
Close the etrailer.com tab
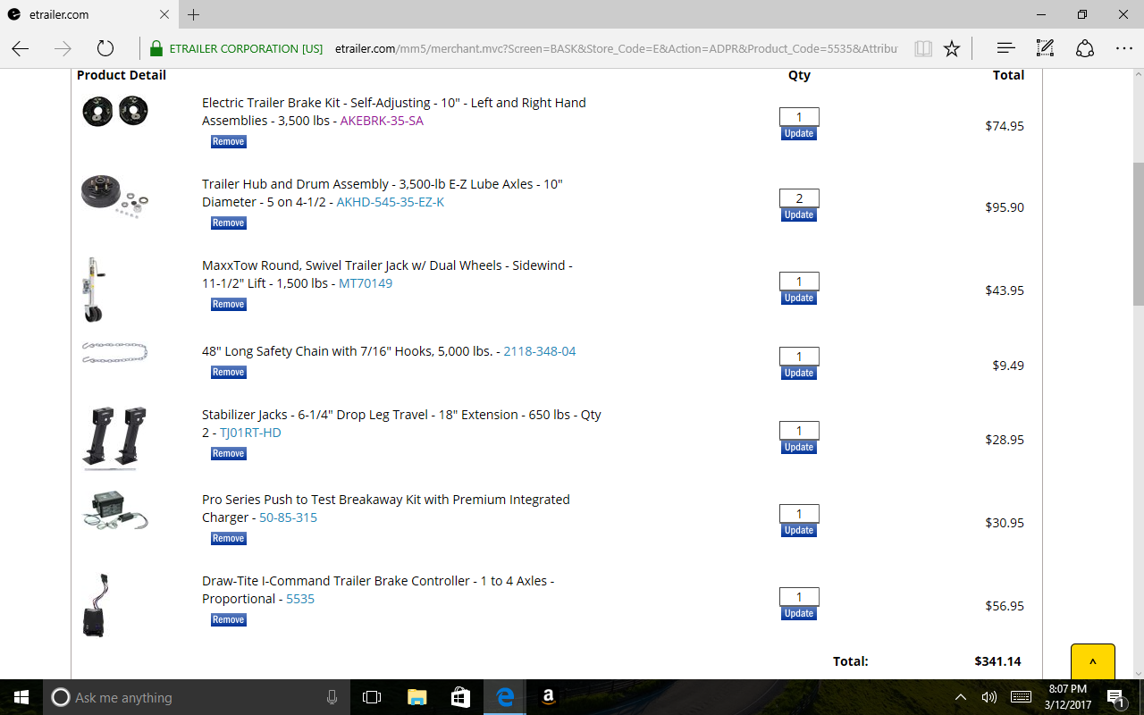[164, 14]
